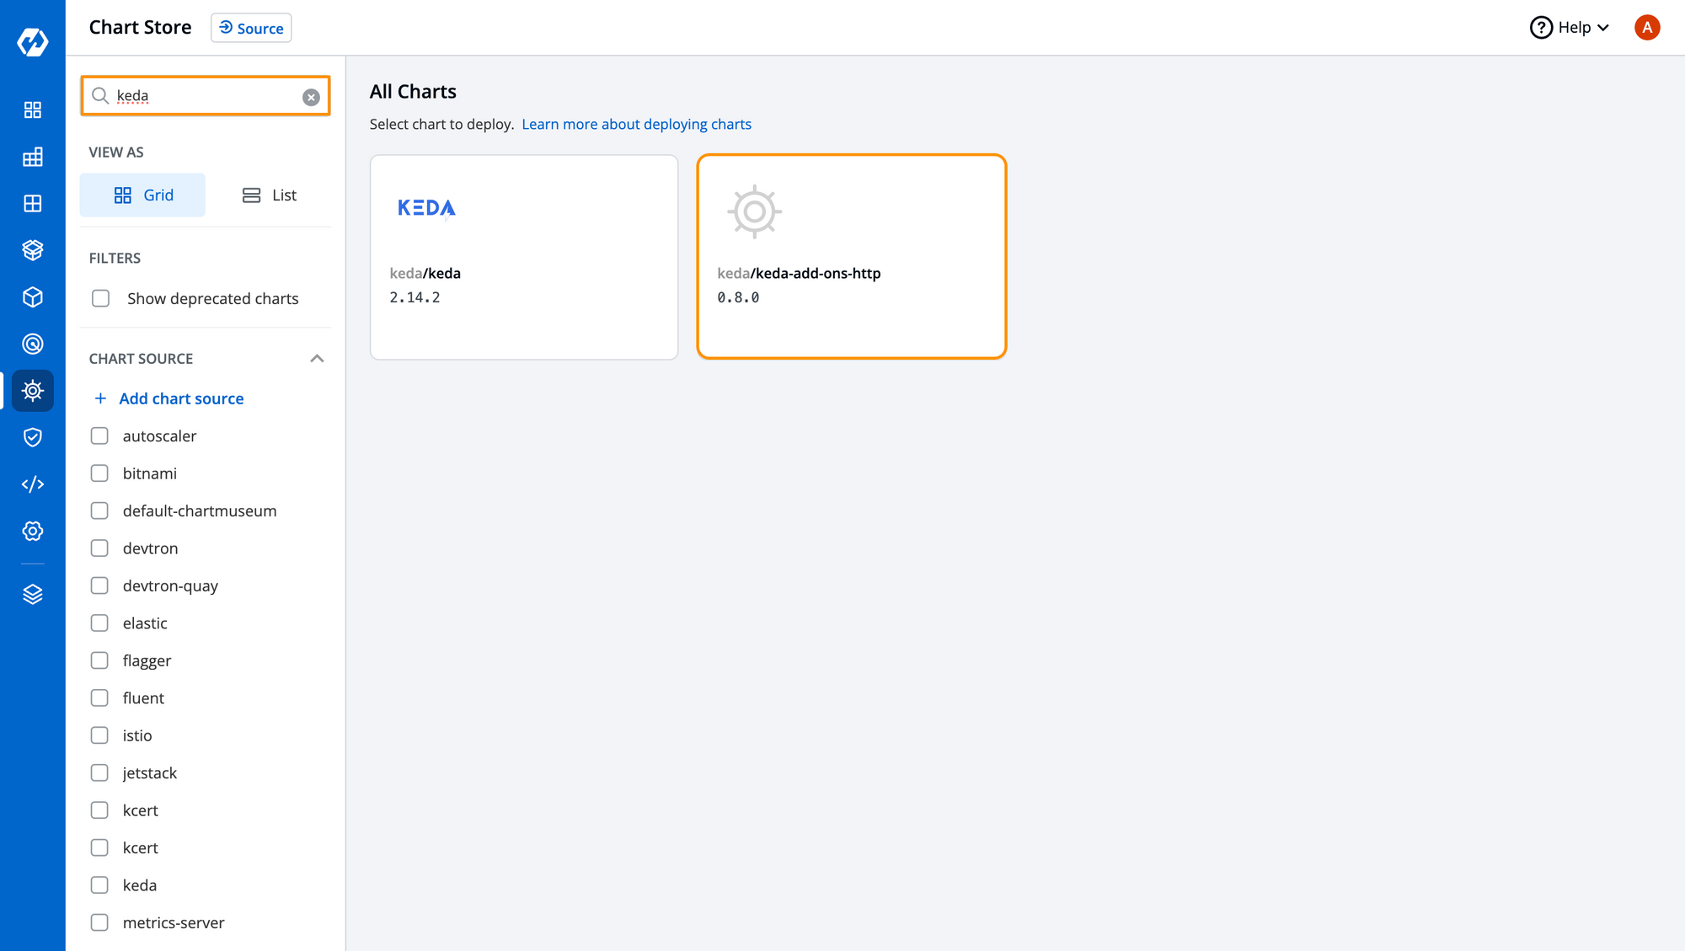Select the keda/keda chart name

[x=425, y=273]
